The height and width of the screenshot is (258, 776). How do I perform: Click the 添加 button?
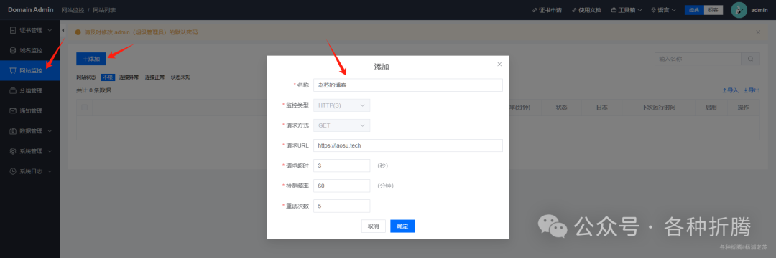coord(91,59)
